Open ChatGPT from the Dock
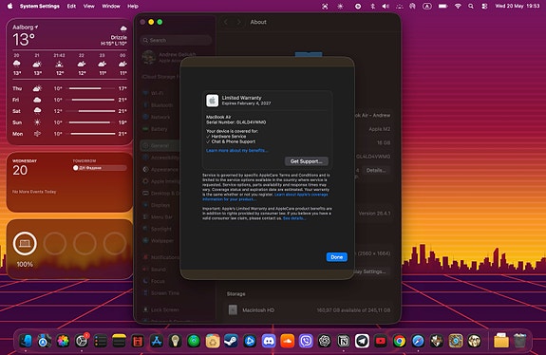Screen dimensions: 546x355 [325, 341]
